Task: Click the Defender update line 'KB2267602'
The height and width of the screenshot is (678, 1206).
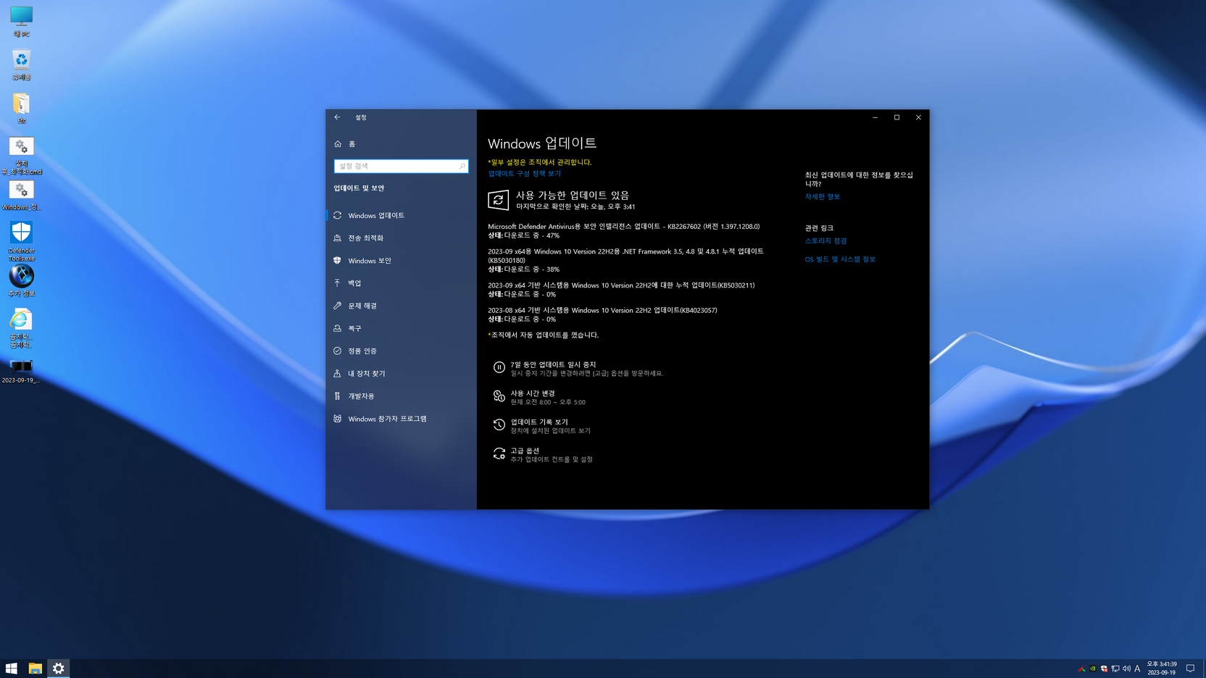Action: 623,227
